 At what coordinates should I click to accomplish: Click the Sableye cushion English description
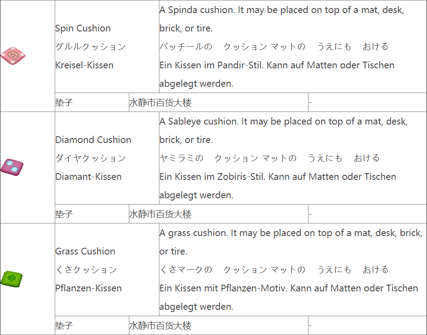click(283, 130)
